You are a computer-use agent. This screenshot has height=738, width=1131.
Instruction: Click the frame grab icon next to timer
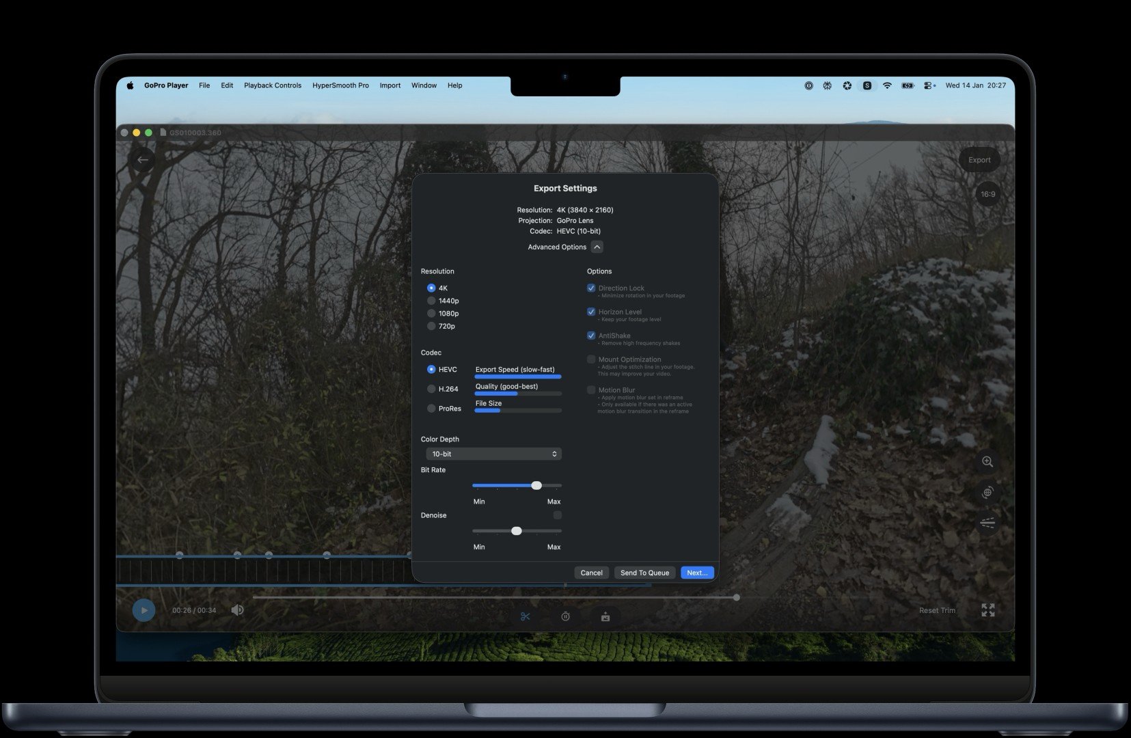[605, 616]
